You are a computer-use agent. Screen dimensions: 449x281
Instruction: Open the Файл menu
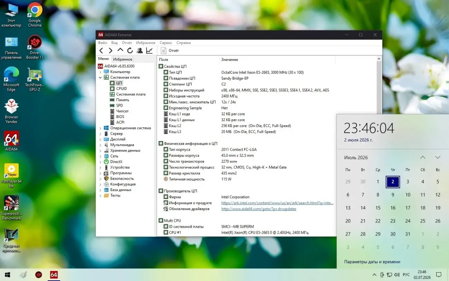coord(102,43)
